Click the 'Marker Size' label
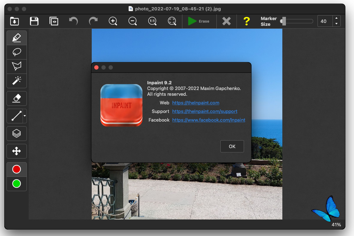This screenshot has width=354, height=236. point(269,21)
